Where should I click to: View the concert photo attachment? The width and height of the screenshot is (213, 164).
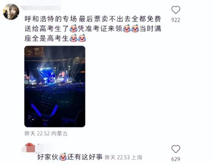click(55, 87)
